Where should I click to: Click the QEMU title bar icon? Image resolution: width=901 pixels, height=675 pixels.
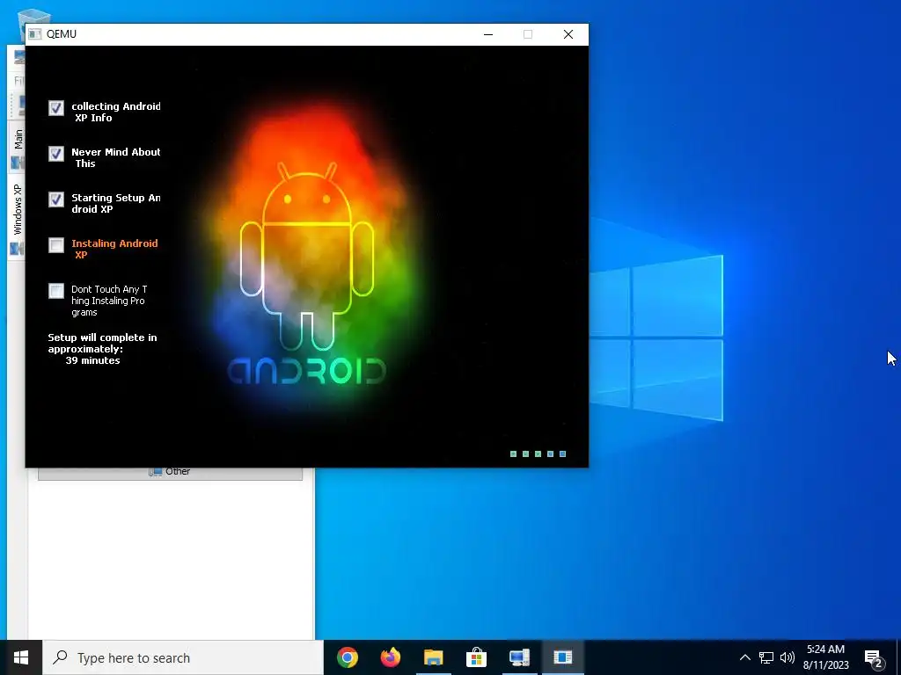pos(35,34)
